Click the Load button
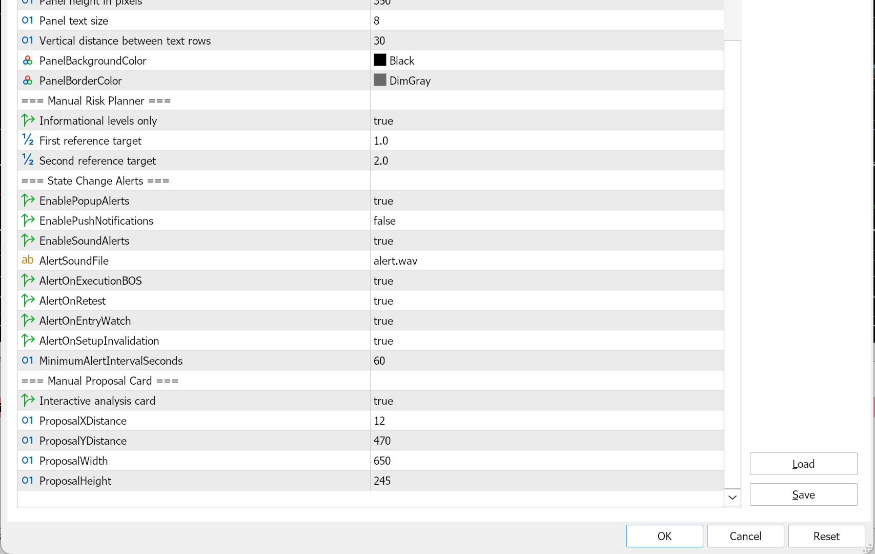 tap(803, 464)
